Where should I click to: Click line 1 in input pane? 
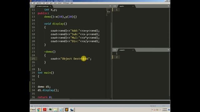pyautogui.click(x=117, y=10)
